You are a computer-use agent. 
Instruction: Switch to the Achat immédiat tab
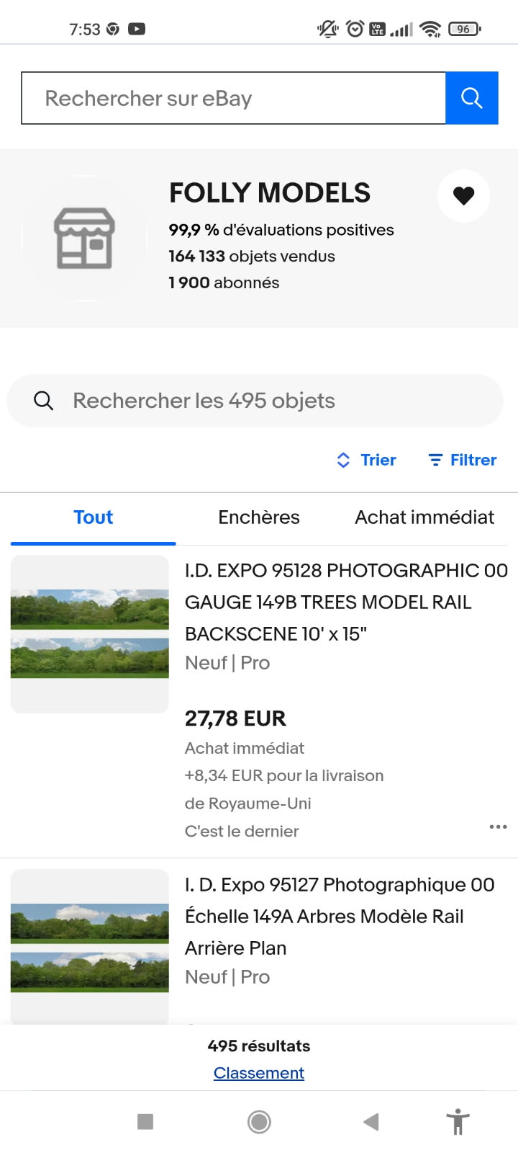[x=424, y=517]
